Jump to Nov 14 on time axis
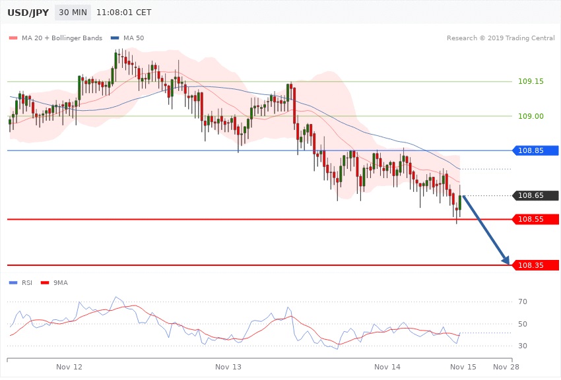 [387, 366]
